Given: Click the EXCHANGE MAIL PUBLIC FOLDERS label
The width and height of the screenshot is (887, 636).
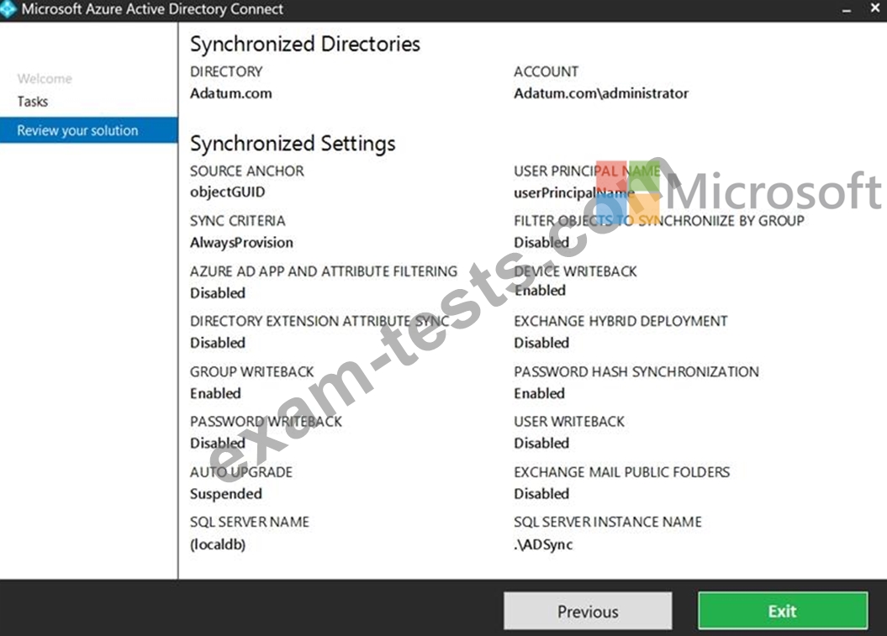Looking at the screenshot, I should [621, 472].
